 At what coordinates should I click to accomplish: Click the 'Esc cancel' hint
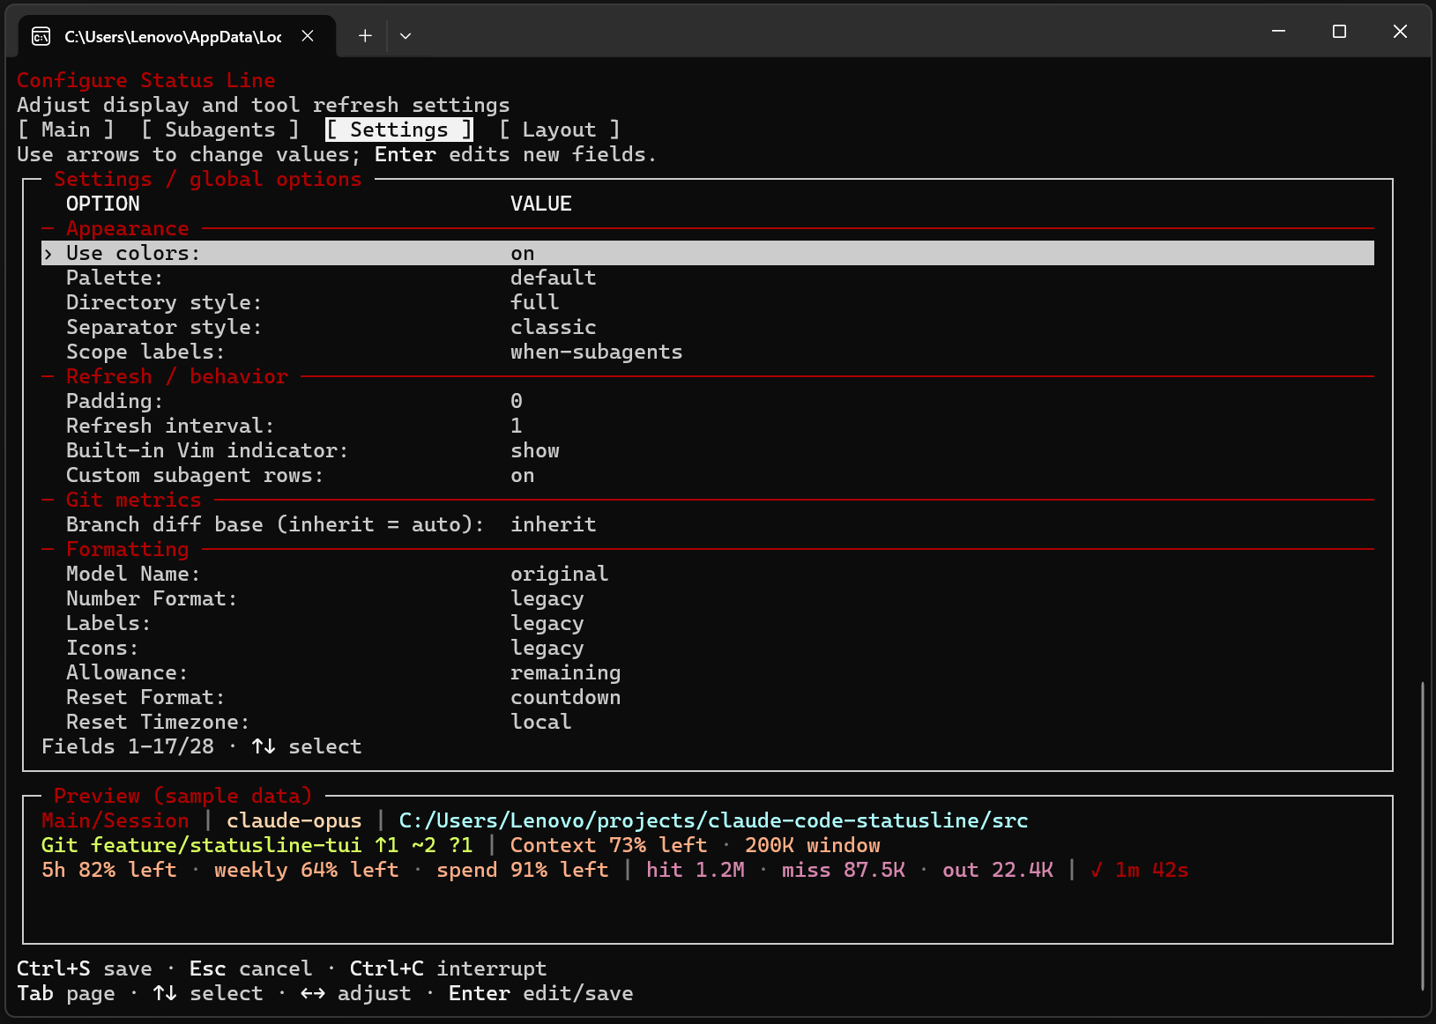coord(251,968)
